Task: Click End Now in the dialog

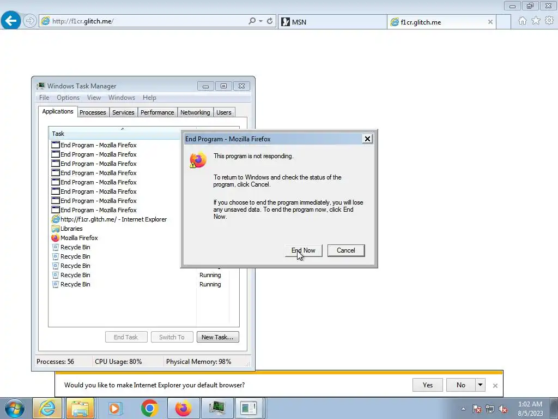Action: coord(304,250)
